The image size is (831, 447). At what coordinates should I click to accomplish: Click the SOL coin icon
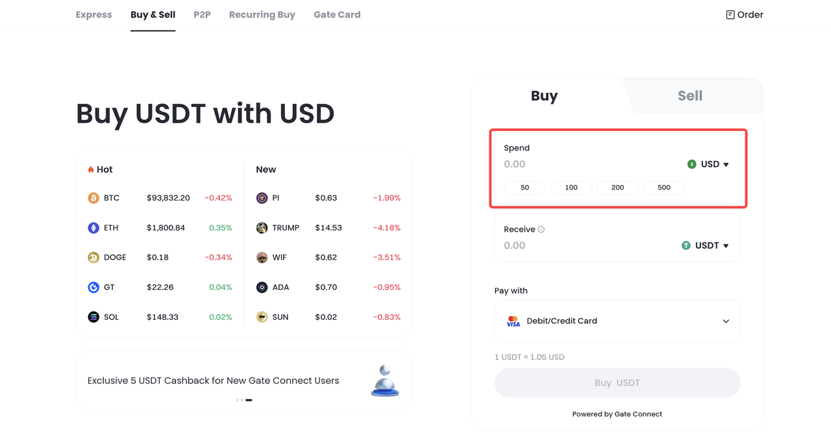click(93, 317)
